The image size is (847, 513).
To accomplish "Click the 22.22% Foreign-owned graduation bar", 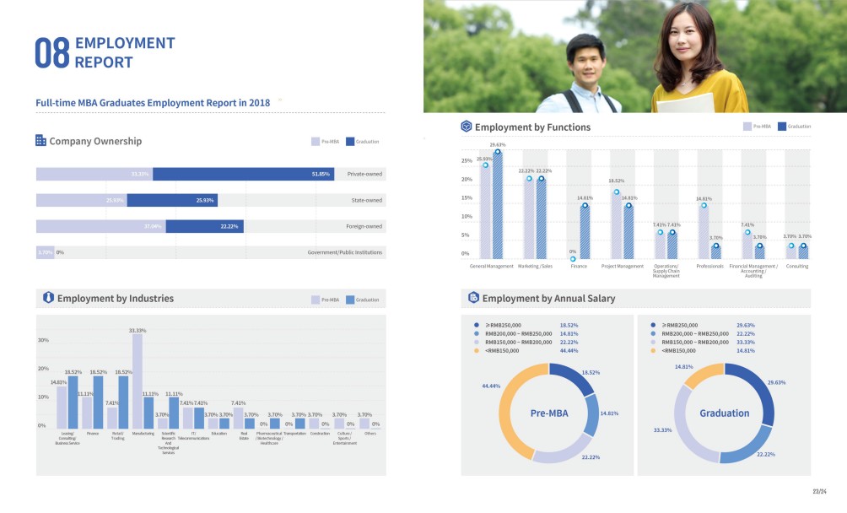I will [204, 226].
